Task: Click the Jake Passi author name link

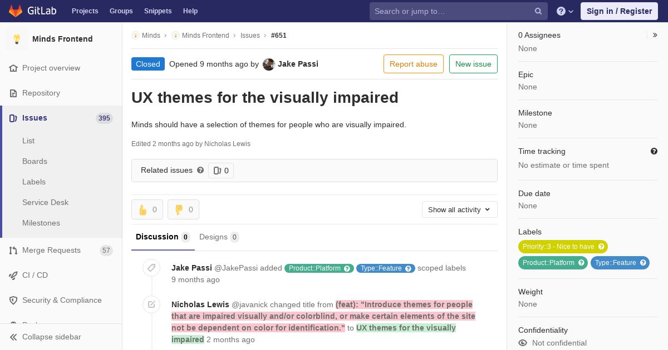Action: (298, 64)
